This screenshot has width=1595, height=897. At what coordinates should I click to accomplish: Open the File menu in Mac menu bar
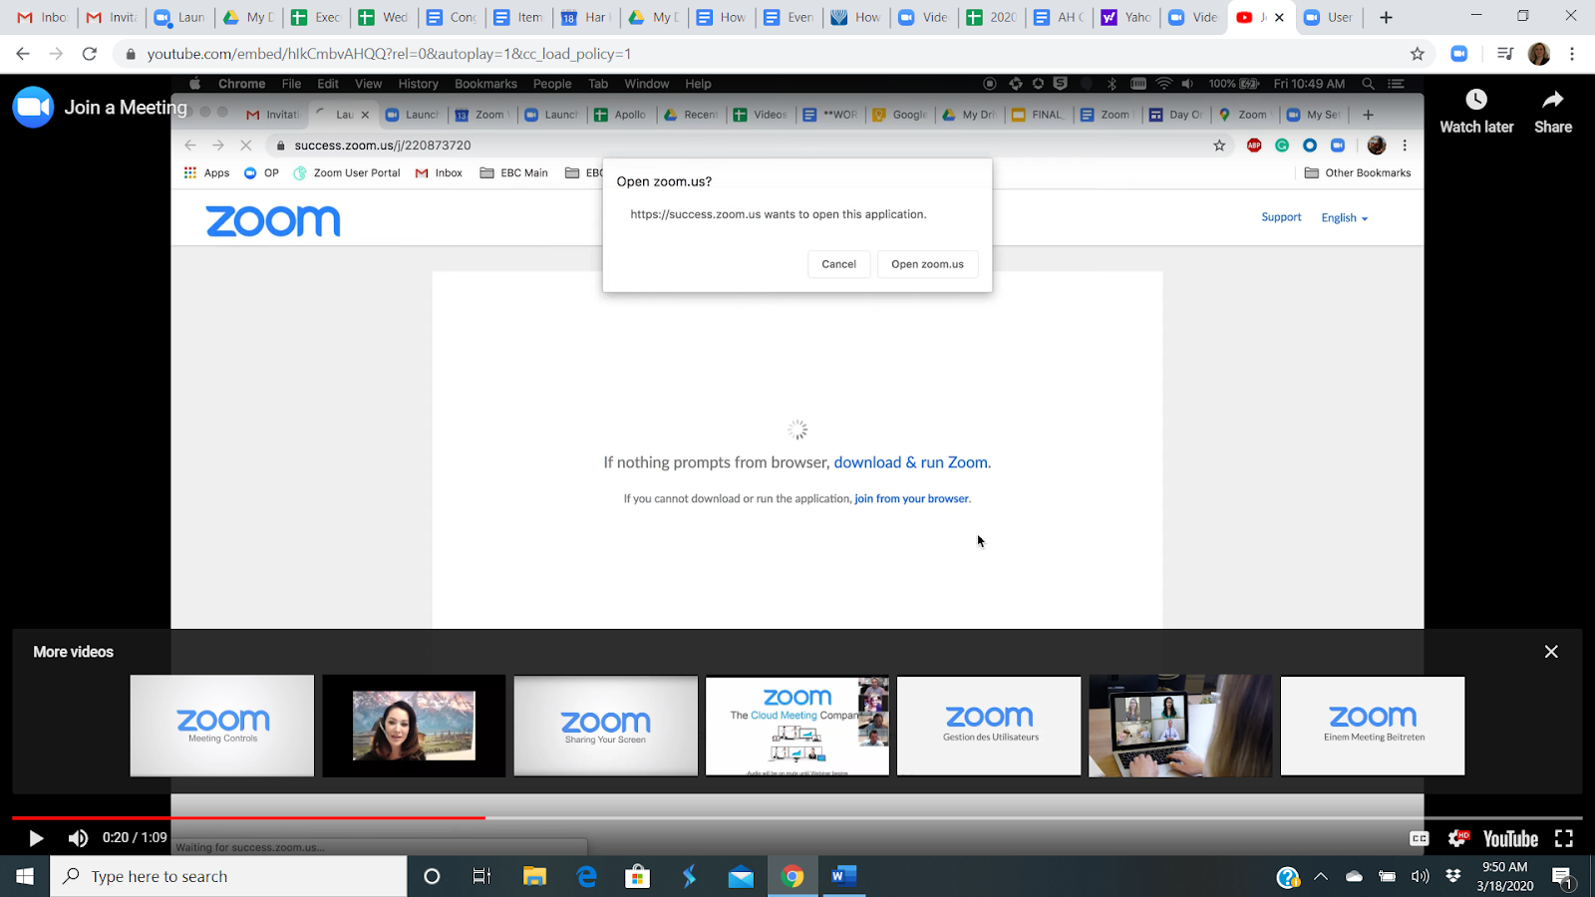click(x=291, y=84)
